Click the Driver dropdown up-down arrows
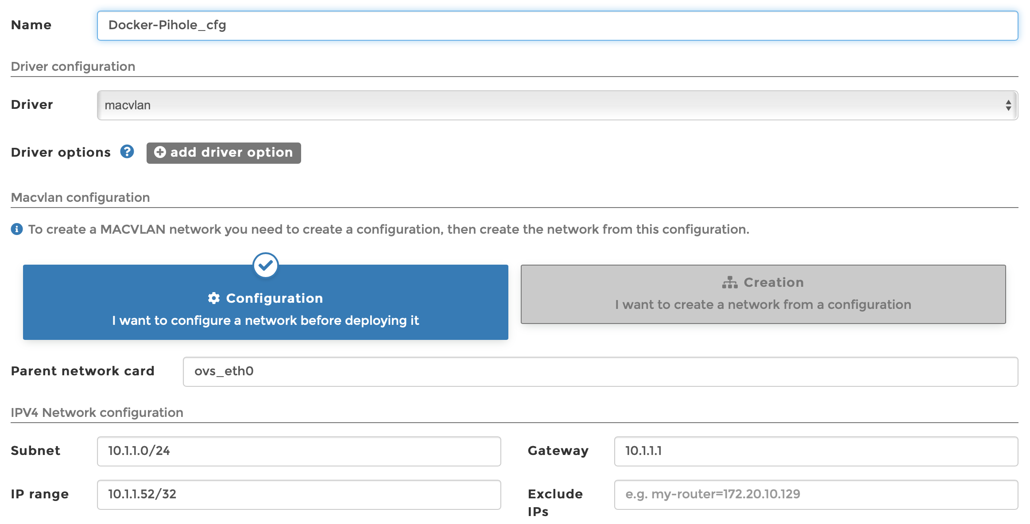This screenshot has width=1030, height=524. pyautogui.click(x=1008, y=105)
